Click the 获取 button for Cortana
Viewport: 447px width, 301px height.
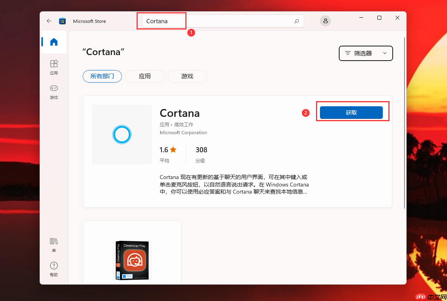tap(351, 113)
